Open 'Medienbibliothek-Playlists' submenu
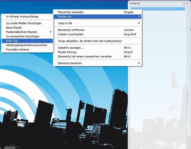191x149 pixels. tap(27, 32)
